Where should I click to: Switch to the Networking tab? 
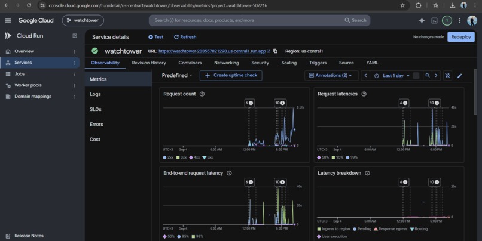coord(227,63)
